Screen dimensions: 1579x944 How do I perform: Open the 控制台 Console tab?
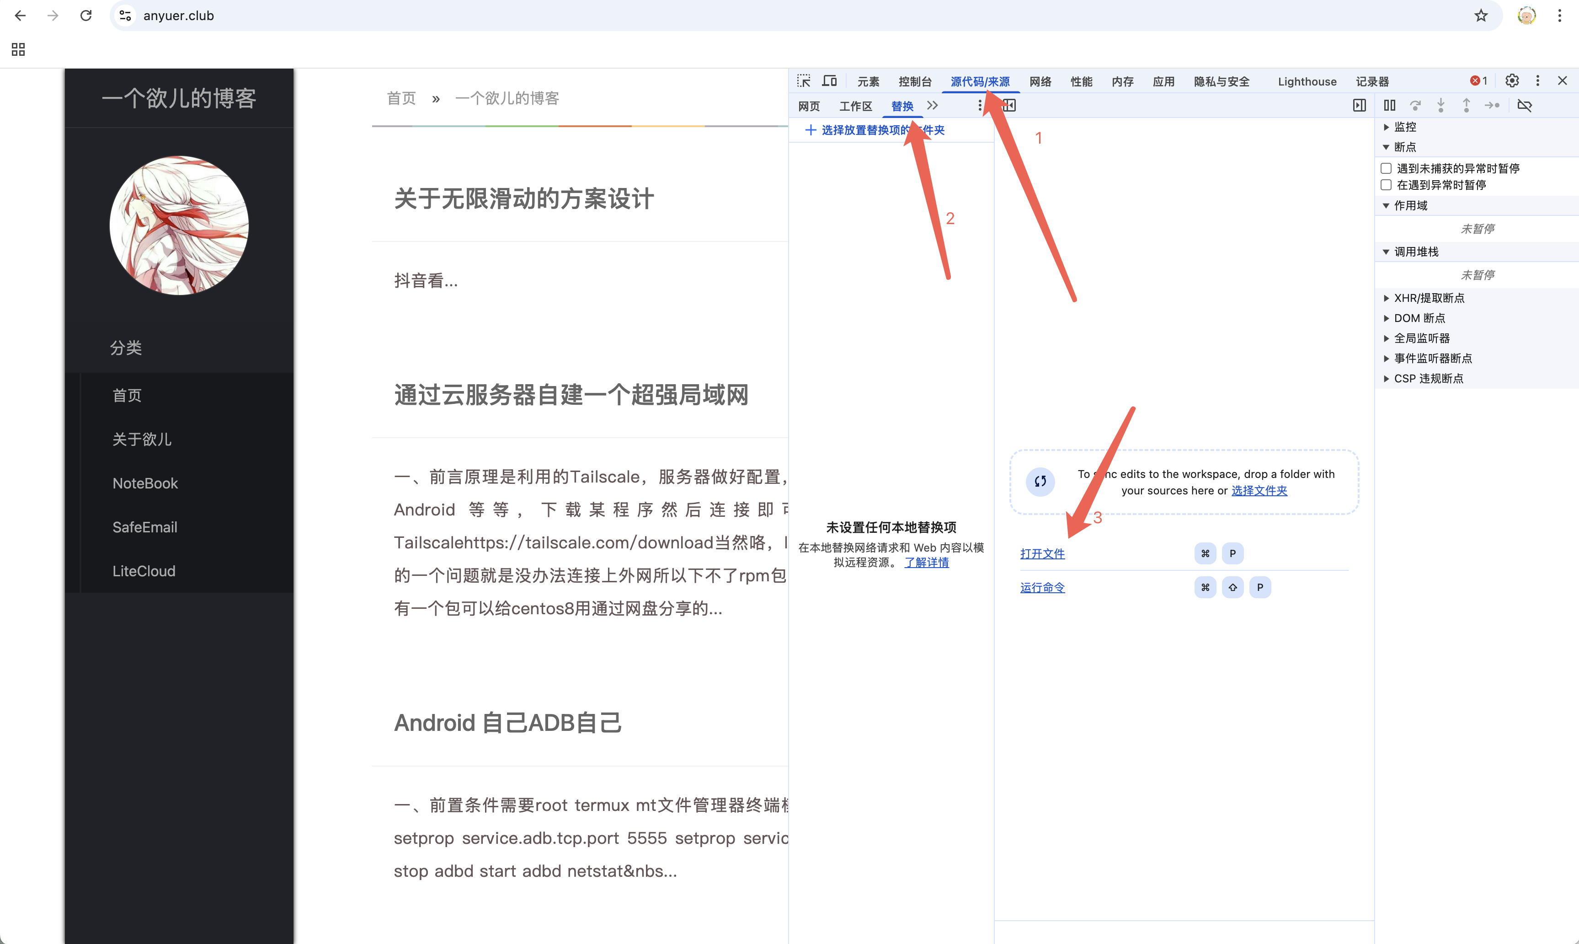click(915, 81)
